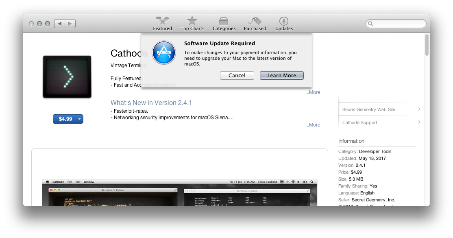The width and height of the screenshot is (453, 238).
Task: Click the Updated: May 18, 2017 row
Action: 362,159
